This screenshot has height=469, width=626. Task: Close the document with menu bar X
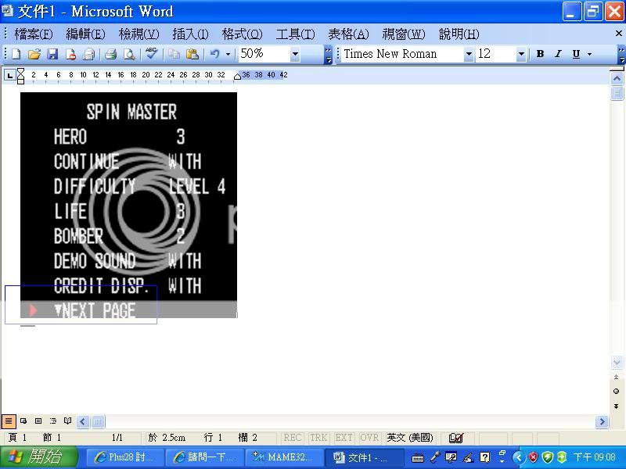619,34
